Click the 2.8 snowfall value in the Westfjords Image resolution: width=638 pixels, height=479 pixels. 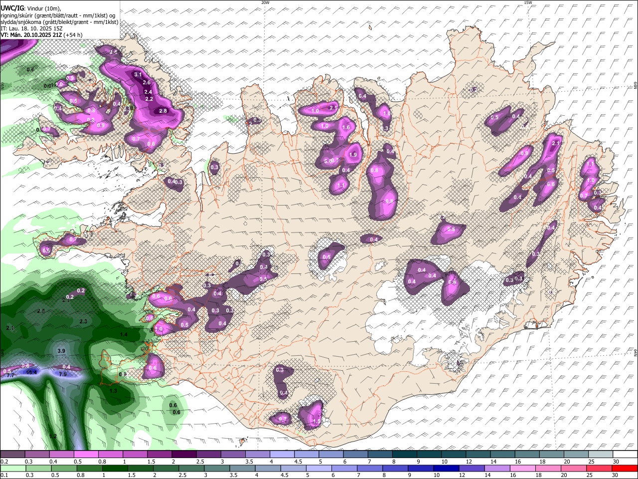(x=163, y=111)
